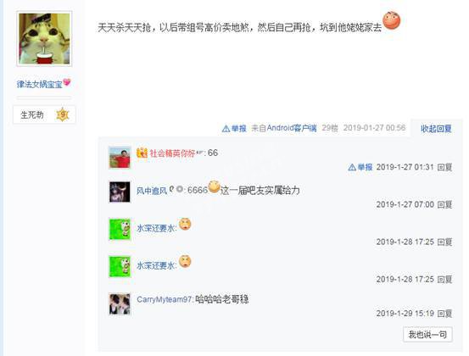469x356 pixels.
Task: Click 我也说一句 button
Action: point(427,335)
